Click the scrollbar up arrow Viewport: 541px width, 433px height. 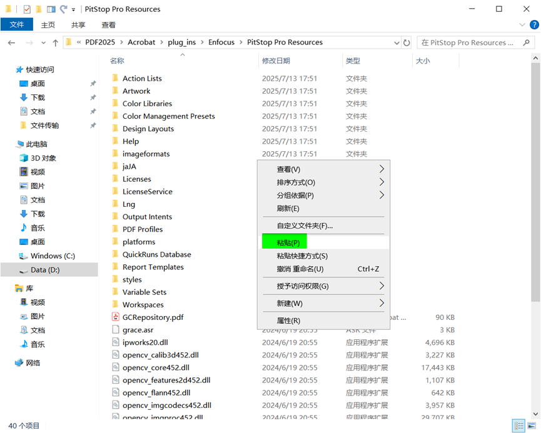(535, 58)
